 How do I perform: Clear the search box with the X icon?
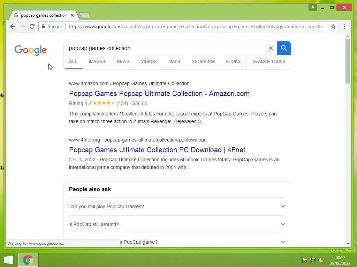pyautogui.click(x=271, y=48)
